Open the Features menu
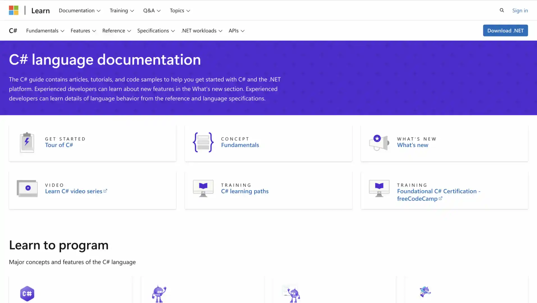The height and width of the screenshot is (303, 537). [x=83, y=31]
